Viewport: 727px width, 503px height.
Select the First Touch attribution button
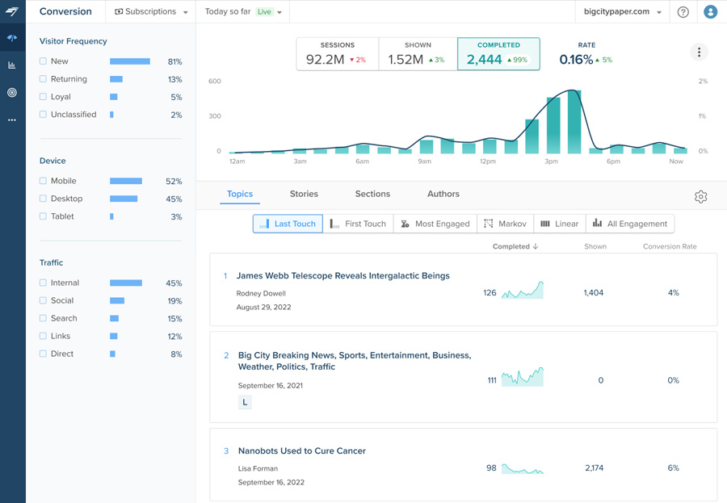coord(358,224)
